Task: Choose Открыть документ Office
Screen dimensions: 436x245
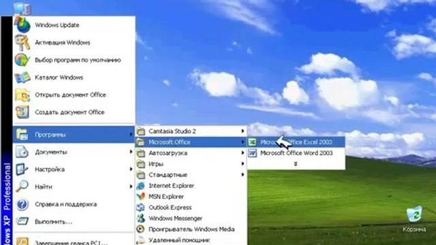Action: (x=74, y=95)
